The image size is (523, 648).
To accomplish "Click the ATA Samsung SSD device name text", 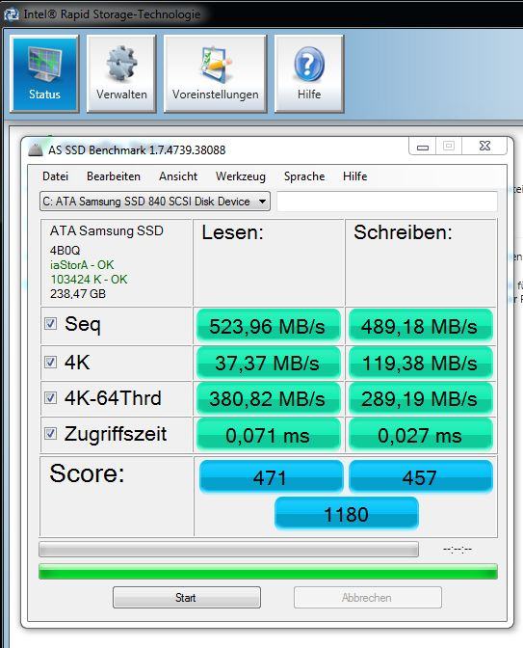I will pyautogui.click(x=107, y=230).
